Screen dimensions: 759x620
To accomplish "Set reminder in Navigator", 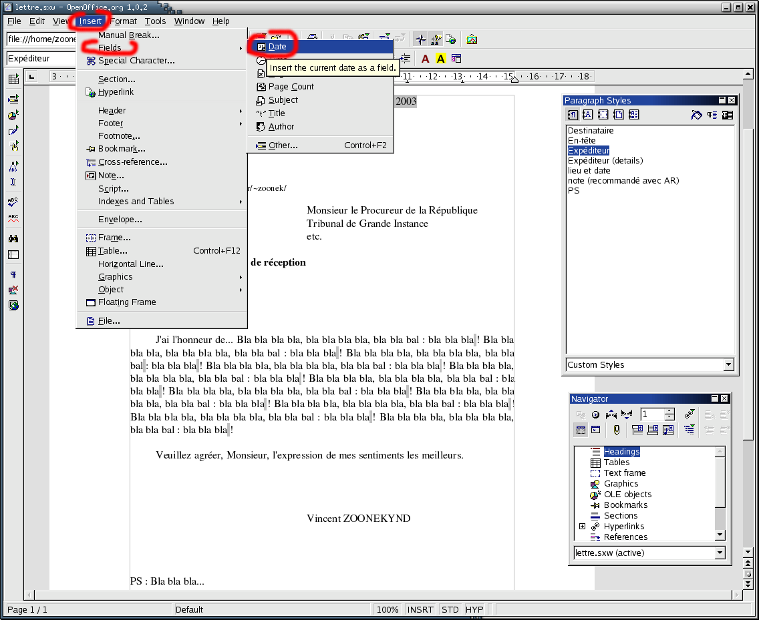I will (617, 429).
